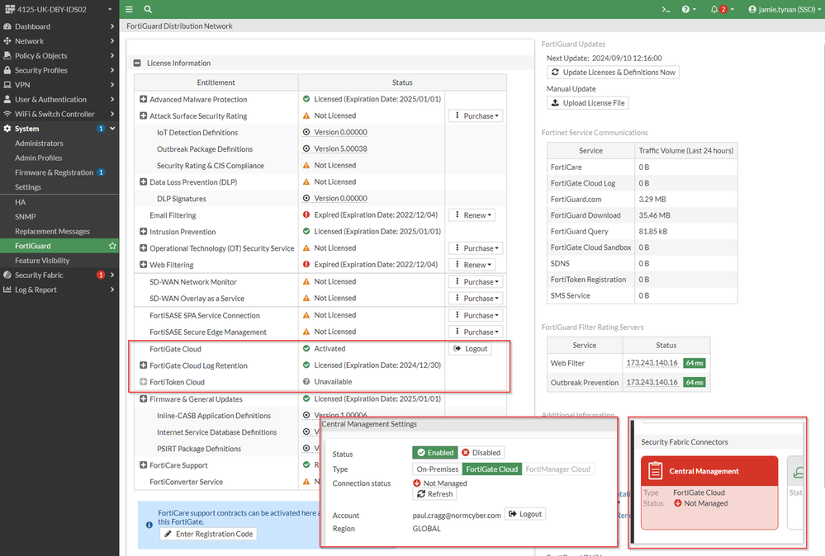
Task: Click Outbreak Package Definitions Version 5.00038
Action: pos(340,148)
